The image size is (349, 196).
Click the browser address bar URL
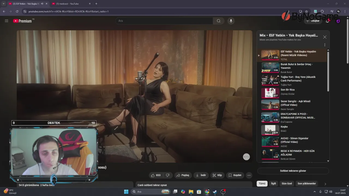[68, 11]
